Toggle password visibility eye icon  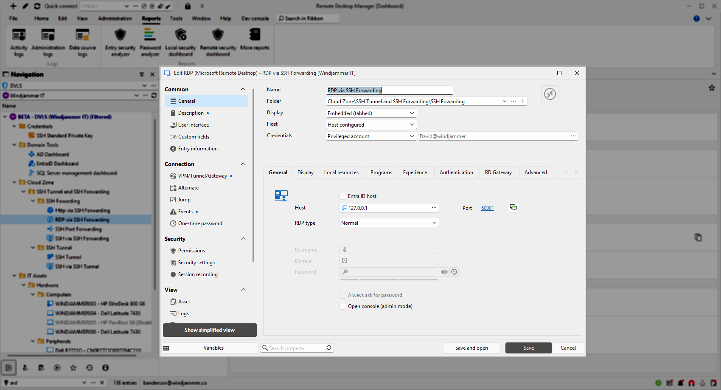(444, 272)
